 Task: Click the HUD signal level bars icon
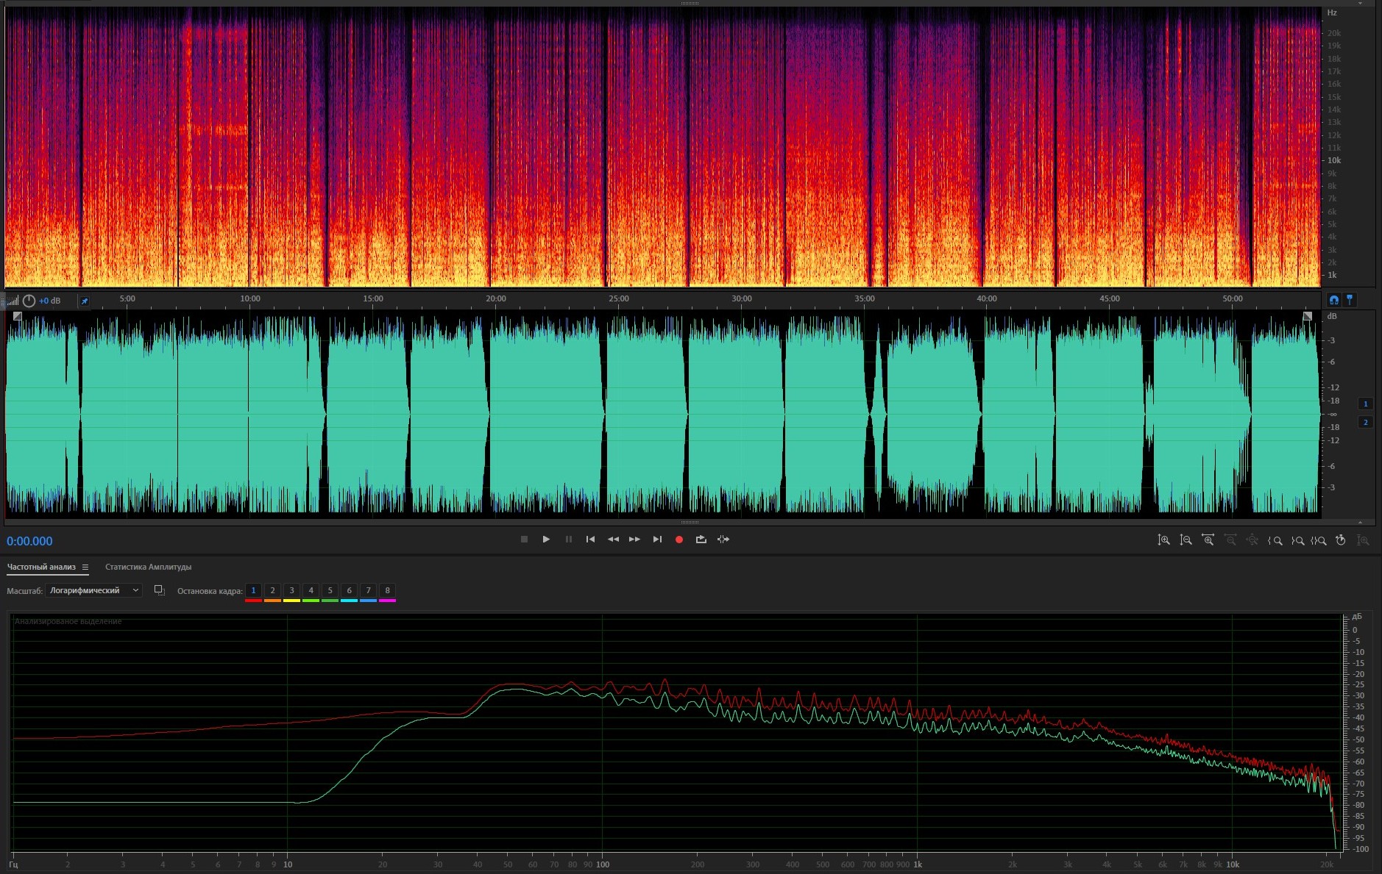click(x=13, y=301)
